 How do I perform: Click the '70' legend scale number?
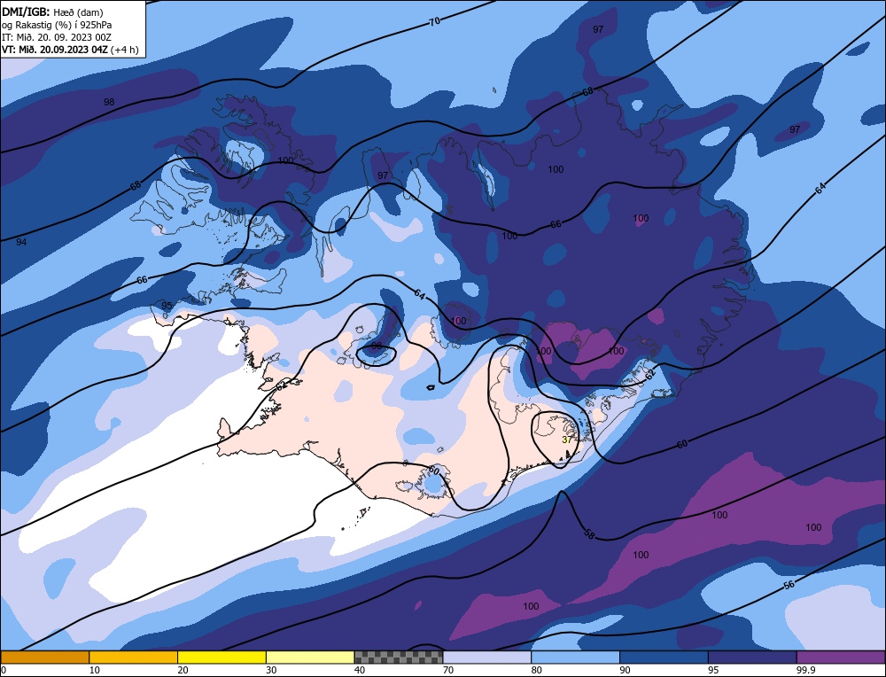tap(448, 670)
